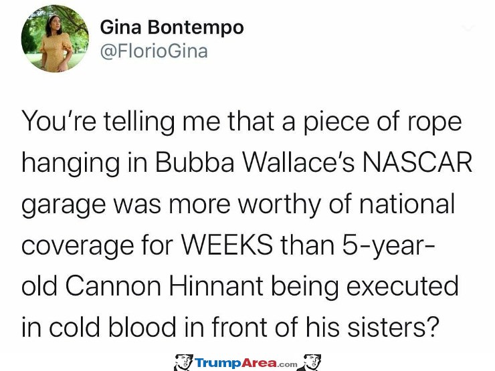The height and width of the screenshot is (371, 495).
Task: Select the capitalized word WEEKS
Action: 227,245
